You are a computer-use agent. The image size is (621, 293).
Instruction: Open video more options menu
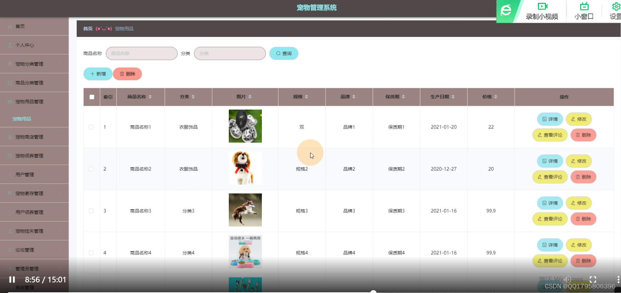click(618, 280)
